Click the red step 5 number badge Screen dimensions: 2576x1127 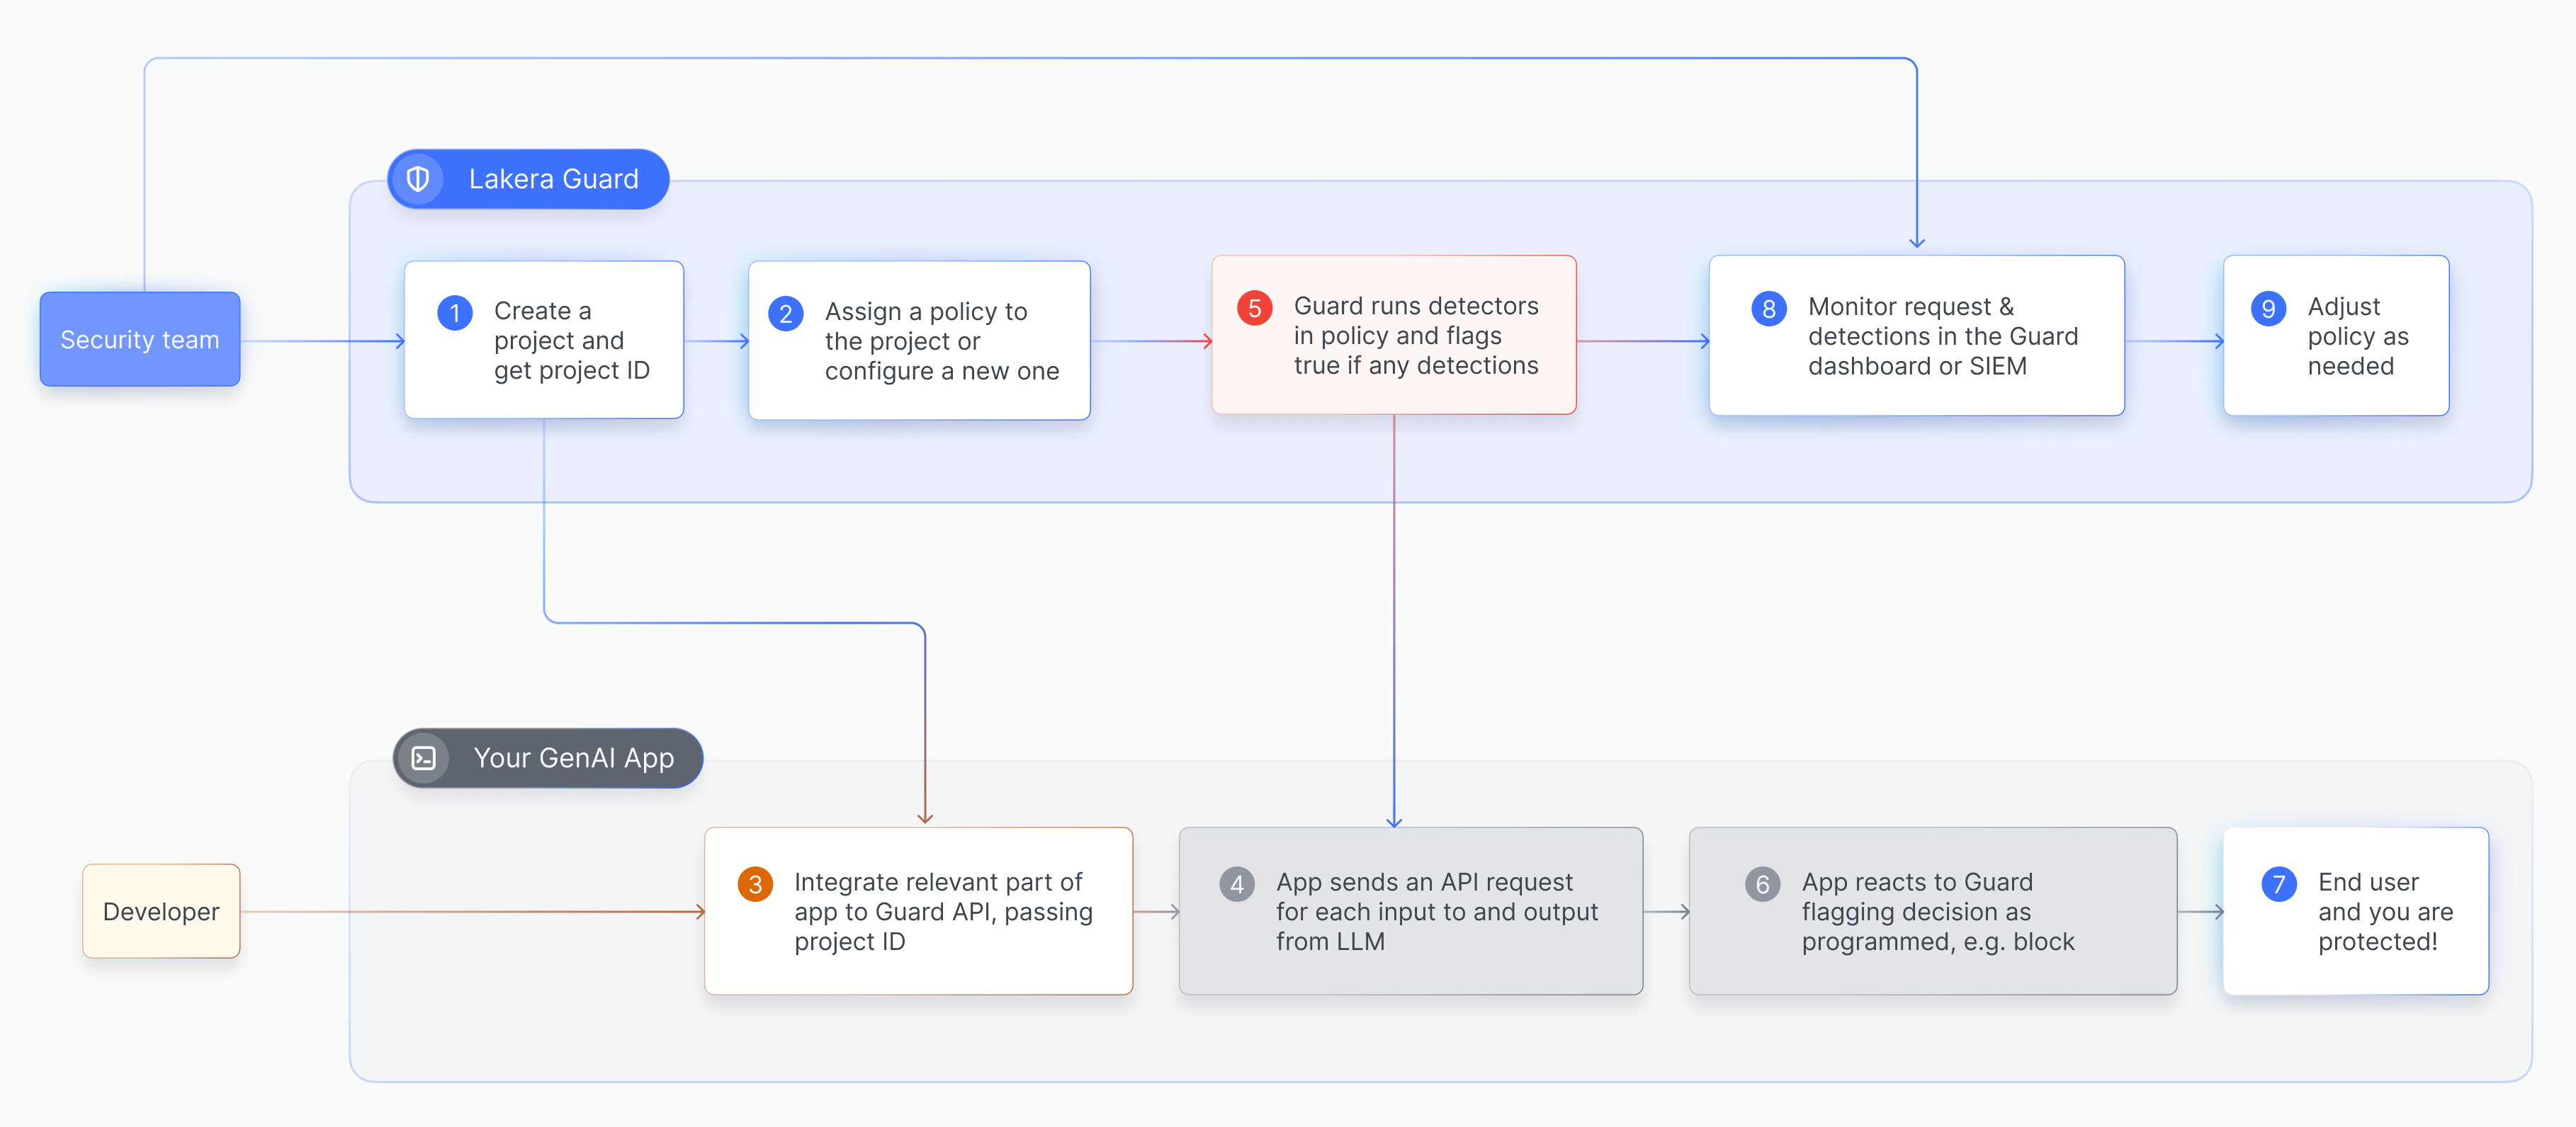(x=1256, y=309)
